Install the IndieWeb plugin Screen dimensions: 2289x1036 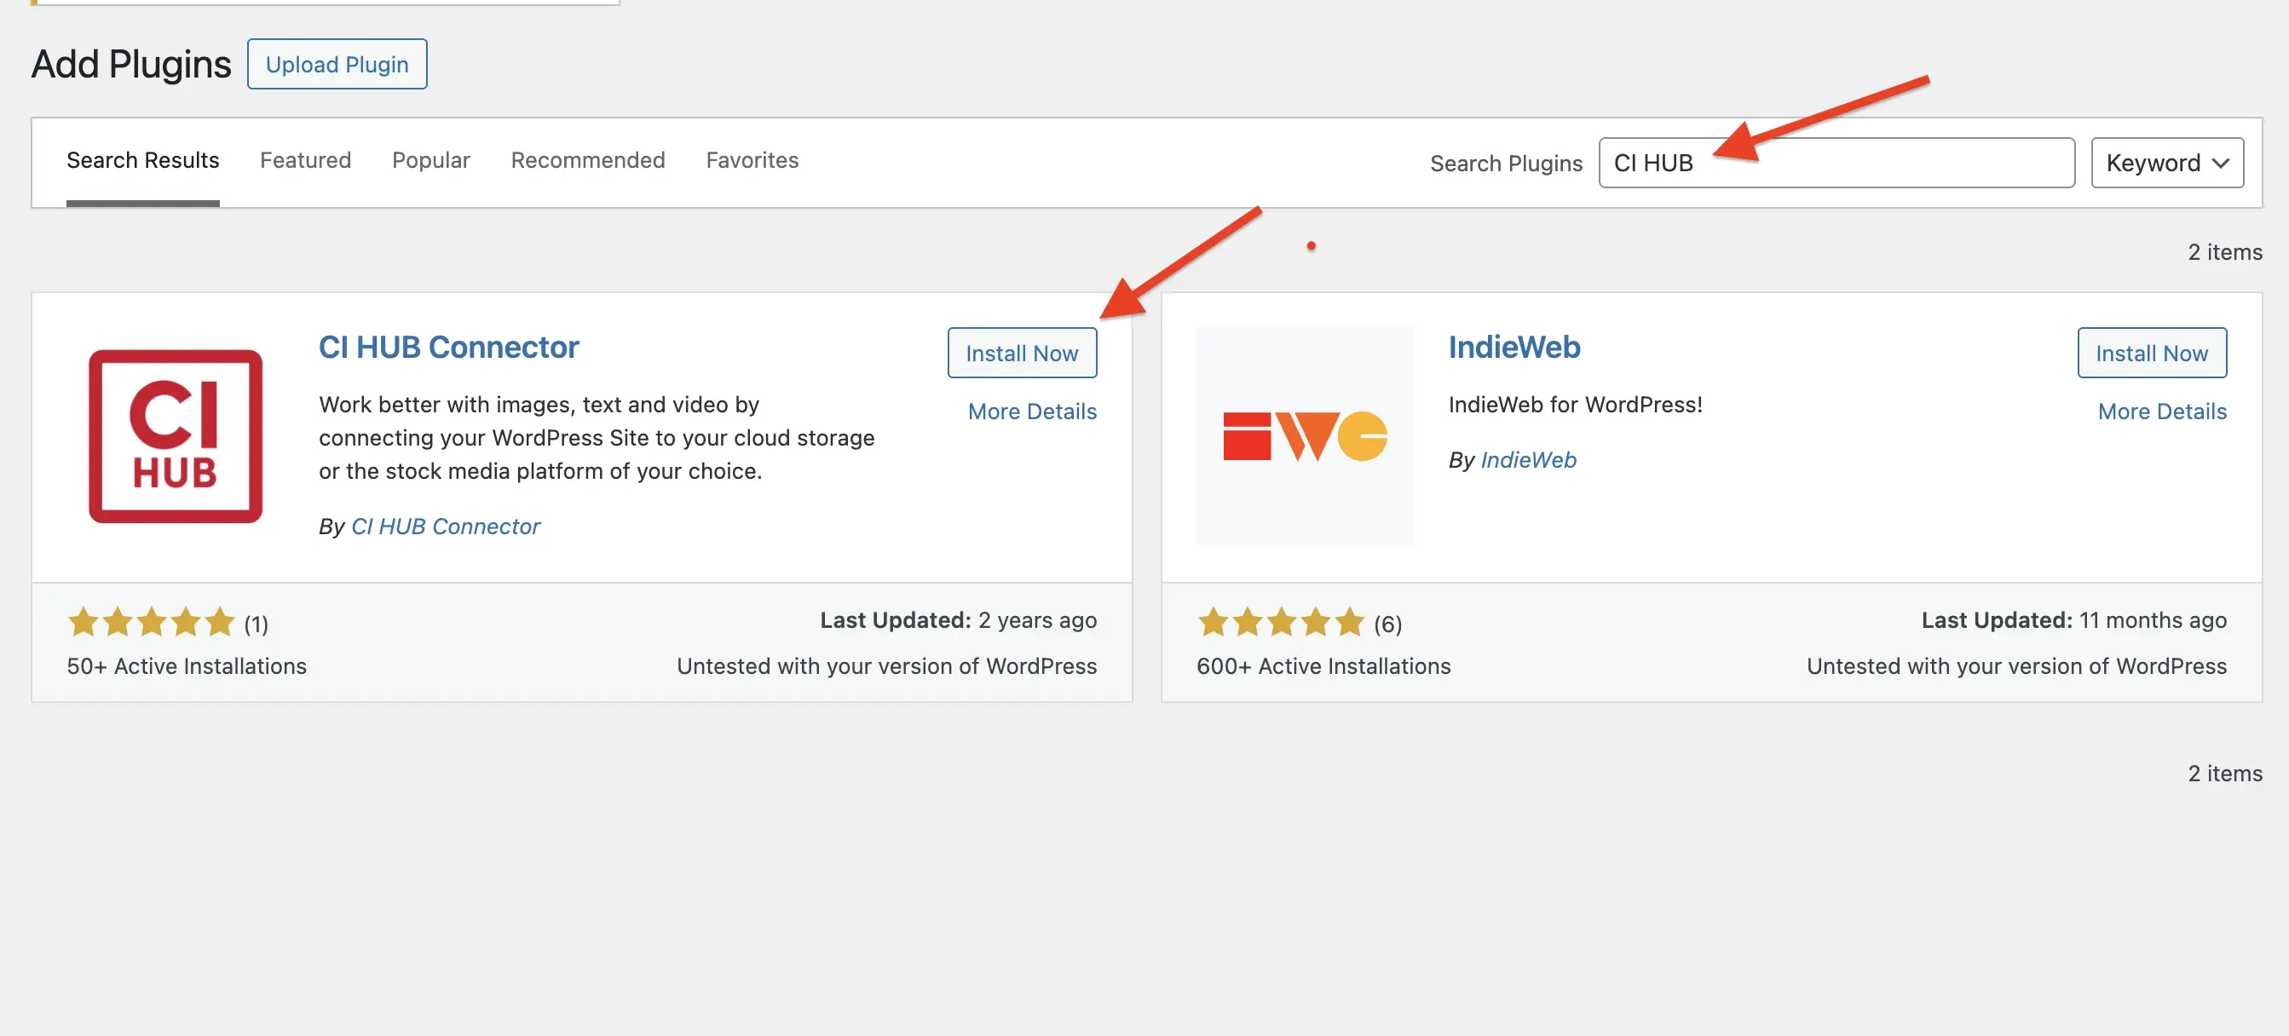click(x=2151, y=353)
